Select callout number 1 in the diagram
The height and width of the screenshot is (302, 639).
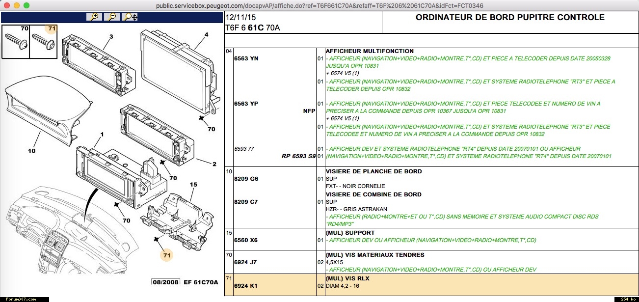click(x=102, y=134)
